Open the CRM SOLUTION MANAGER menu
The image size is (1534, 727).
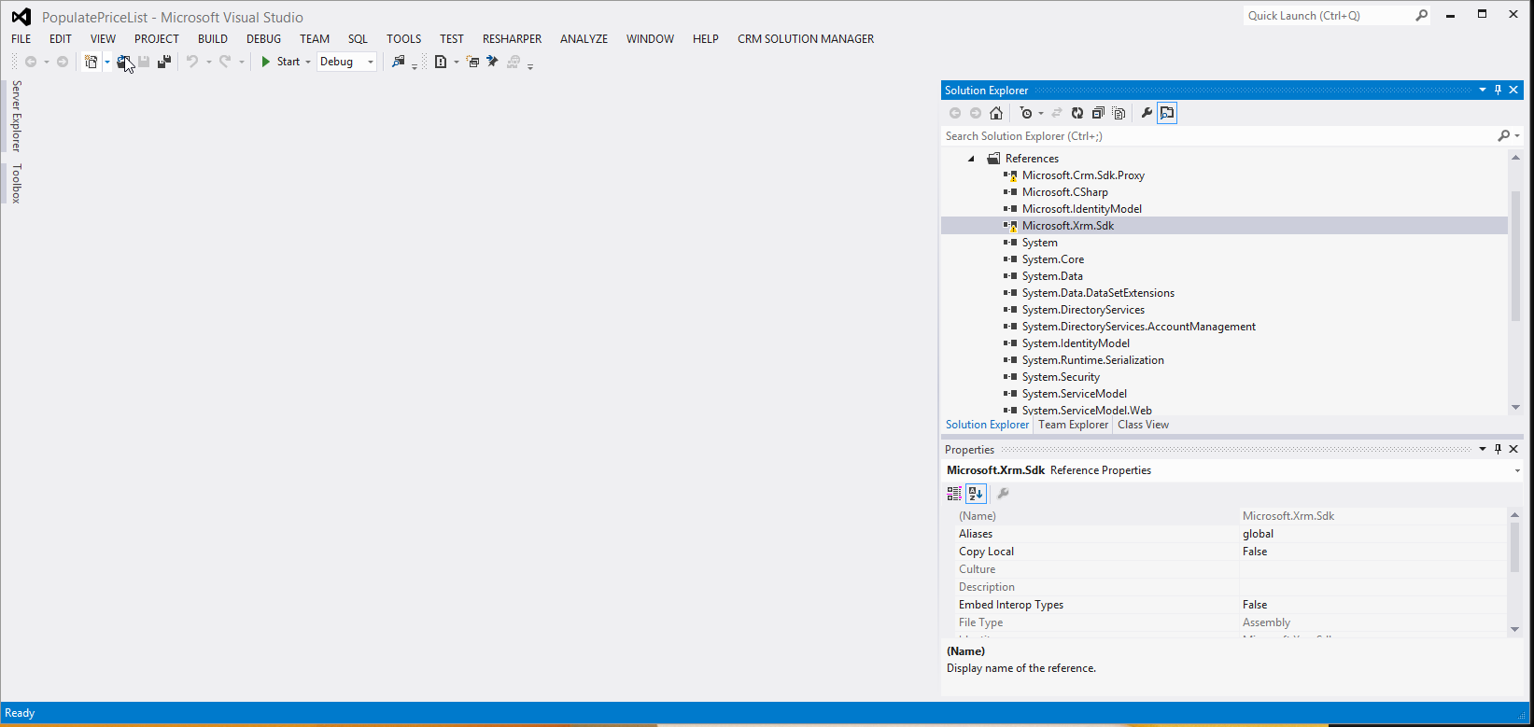[806, 38]
